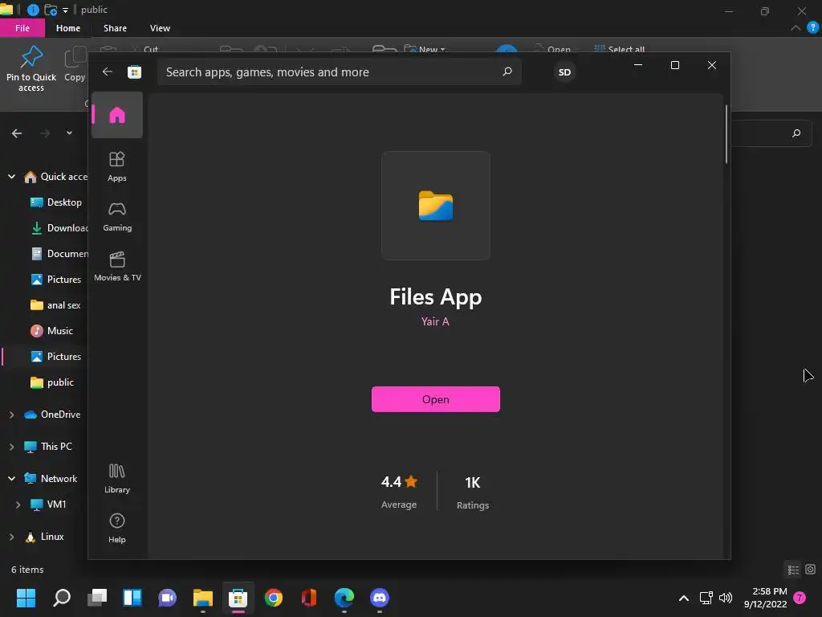Open recent locations dropdown in Explorer

(69, 133)
